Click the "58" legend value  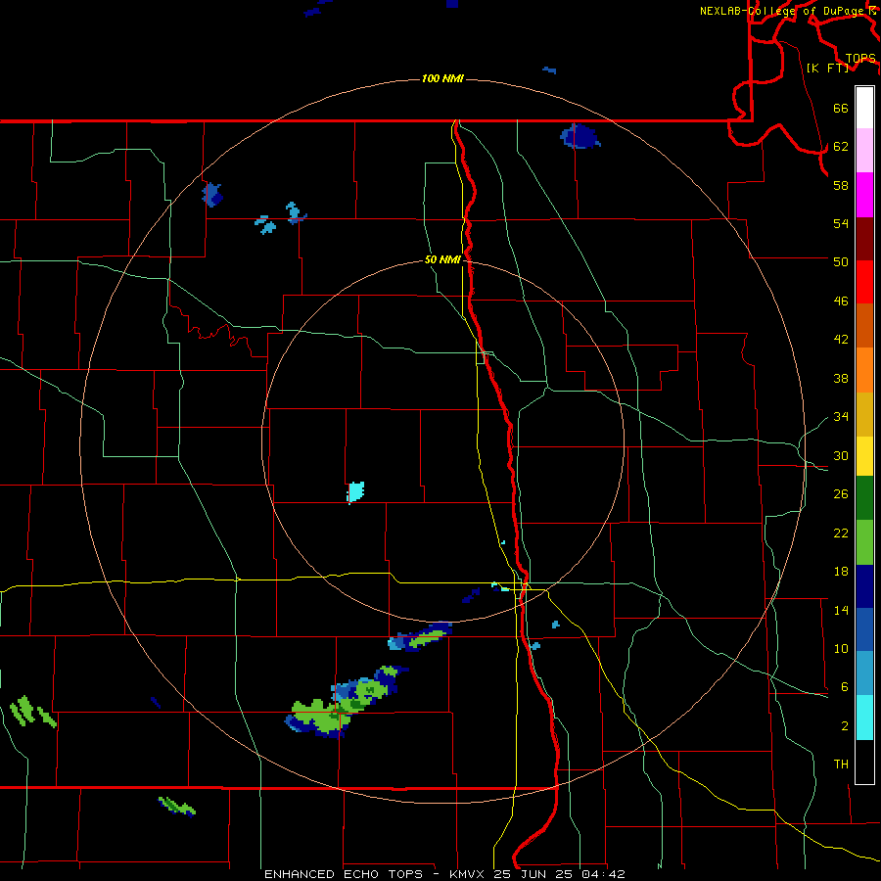[841, 185]
